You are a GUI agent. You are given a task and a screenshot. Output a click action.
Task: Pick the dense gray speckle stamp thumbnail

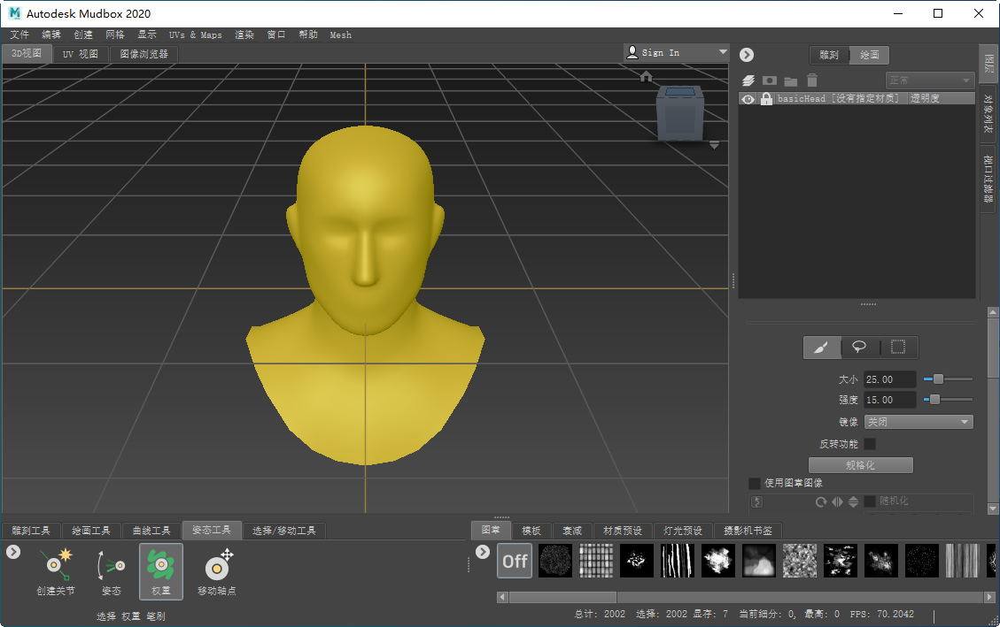coord(800,561)
